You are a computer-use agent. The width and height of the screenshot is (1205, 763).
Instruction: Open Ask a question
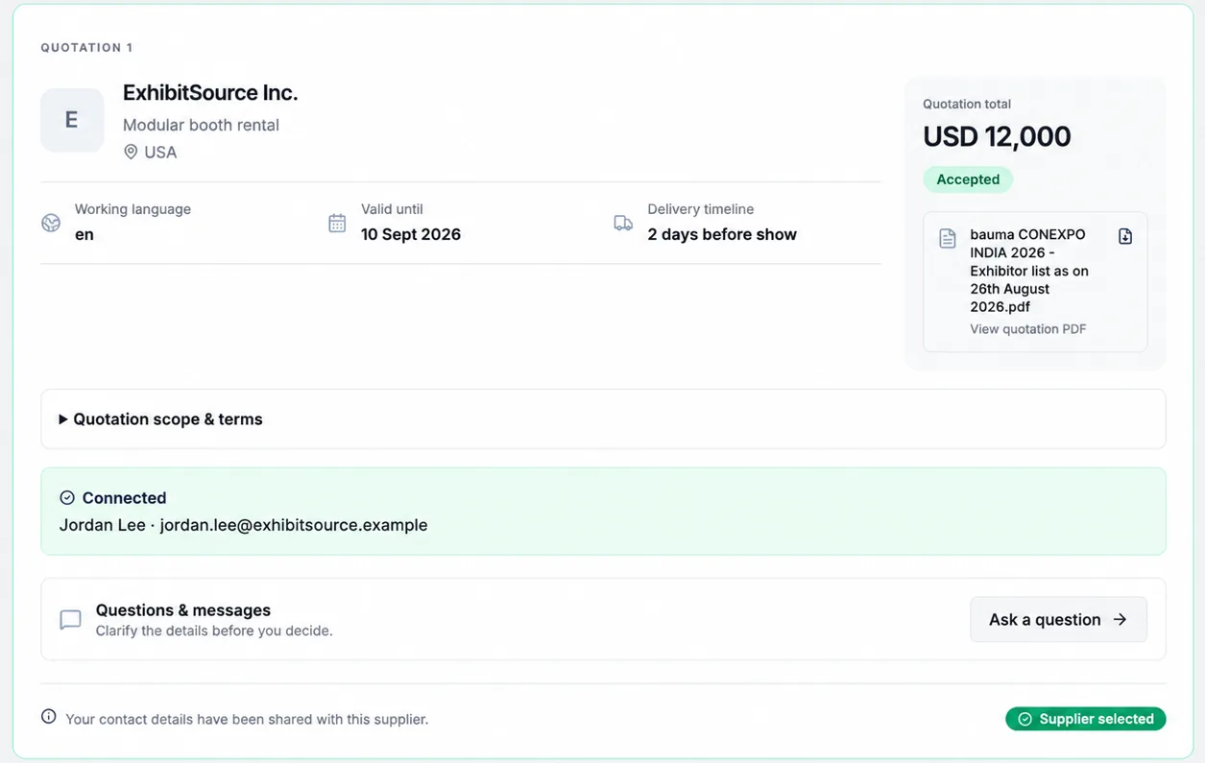(x=1058, y=619)
